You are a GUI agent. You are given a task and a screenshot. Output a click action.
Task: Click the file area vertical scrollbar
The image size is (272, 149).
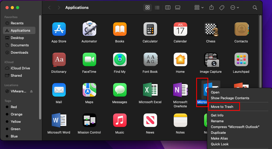click(x=260, y=52)
